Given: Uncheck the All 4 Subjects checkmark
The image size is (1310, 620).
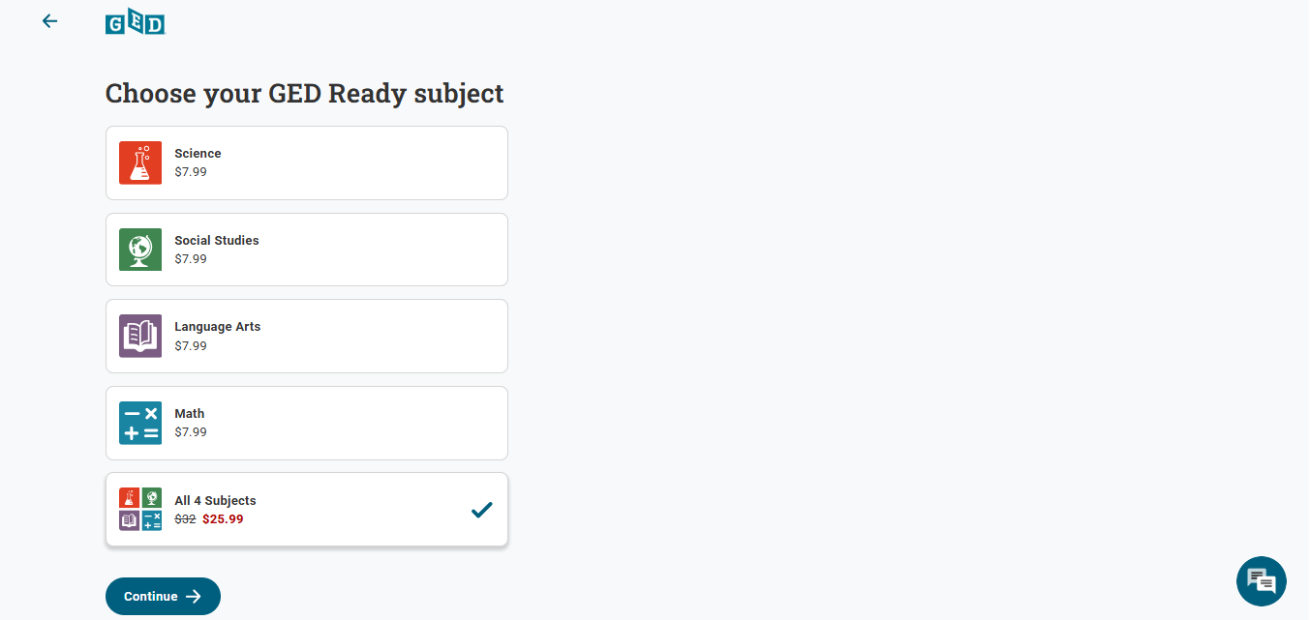Looking at the screenshot, I should coord(481,510).
